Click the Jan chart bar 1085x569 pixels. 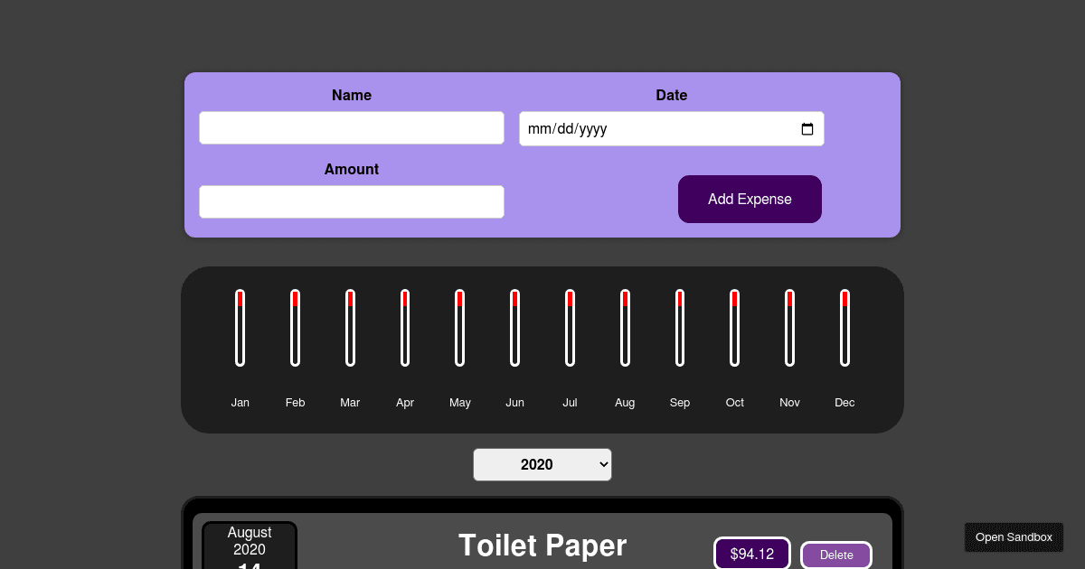point(241,328)
